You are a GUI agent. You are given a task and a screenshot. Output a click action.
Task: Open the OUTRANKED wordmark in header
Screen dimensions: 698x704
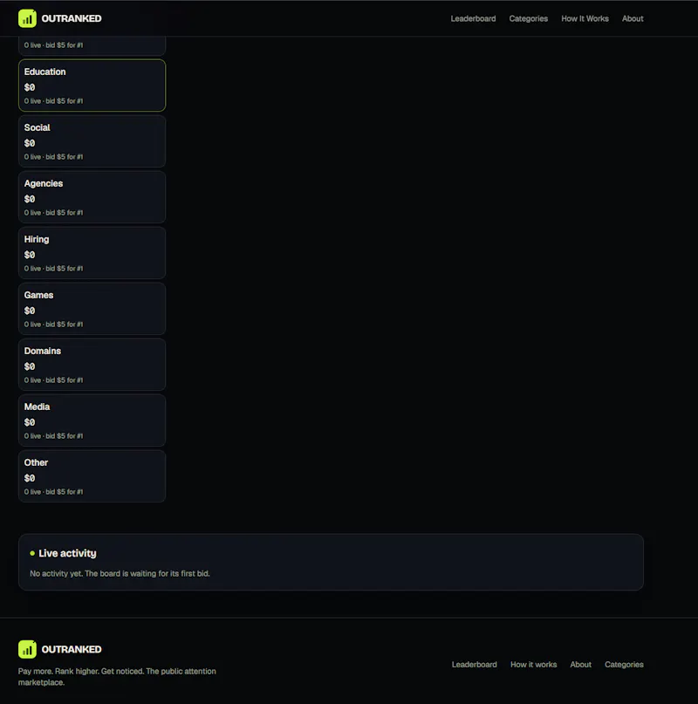pos(72,18)
